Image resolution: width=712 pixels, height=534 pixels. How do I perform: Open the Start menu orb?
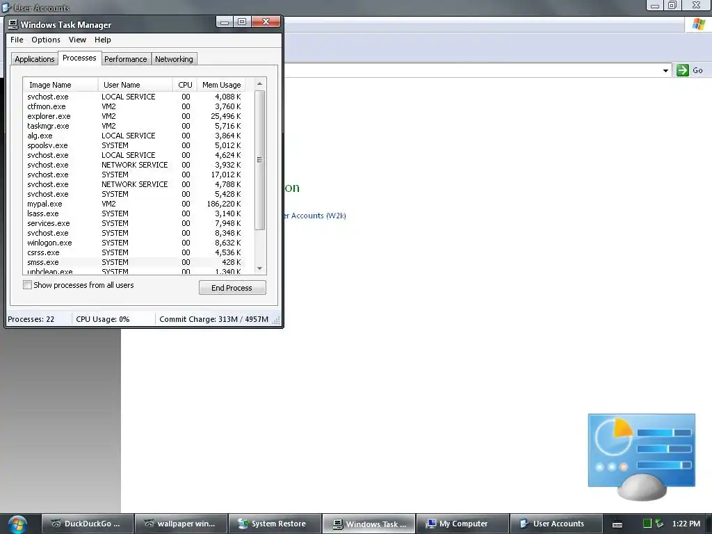click(x=17, y=524)
